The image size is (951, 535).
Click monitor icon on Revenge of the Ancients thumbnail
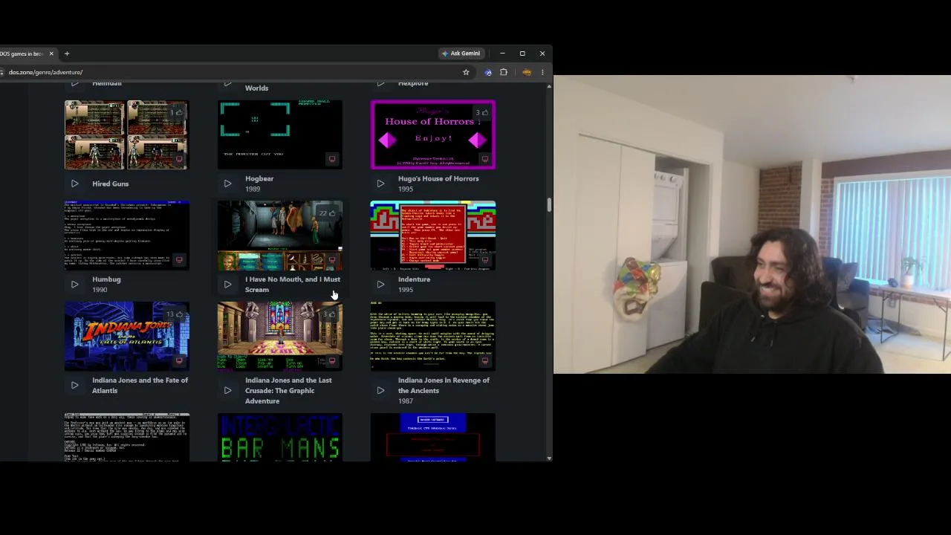[x=485, y=361]
